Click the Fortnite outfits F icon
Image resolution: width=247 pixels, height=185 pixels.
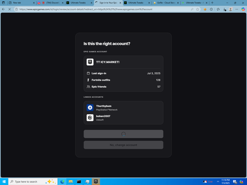pos(88,80)
